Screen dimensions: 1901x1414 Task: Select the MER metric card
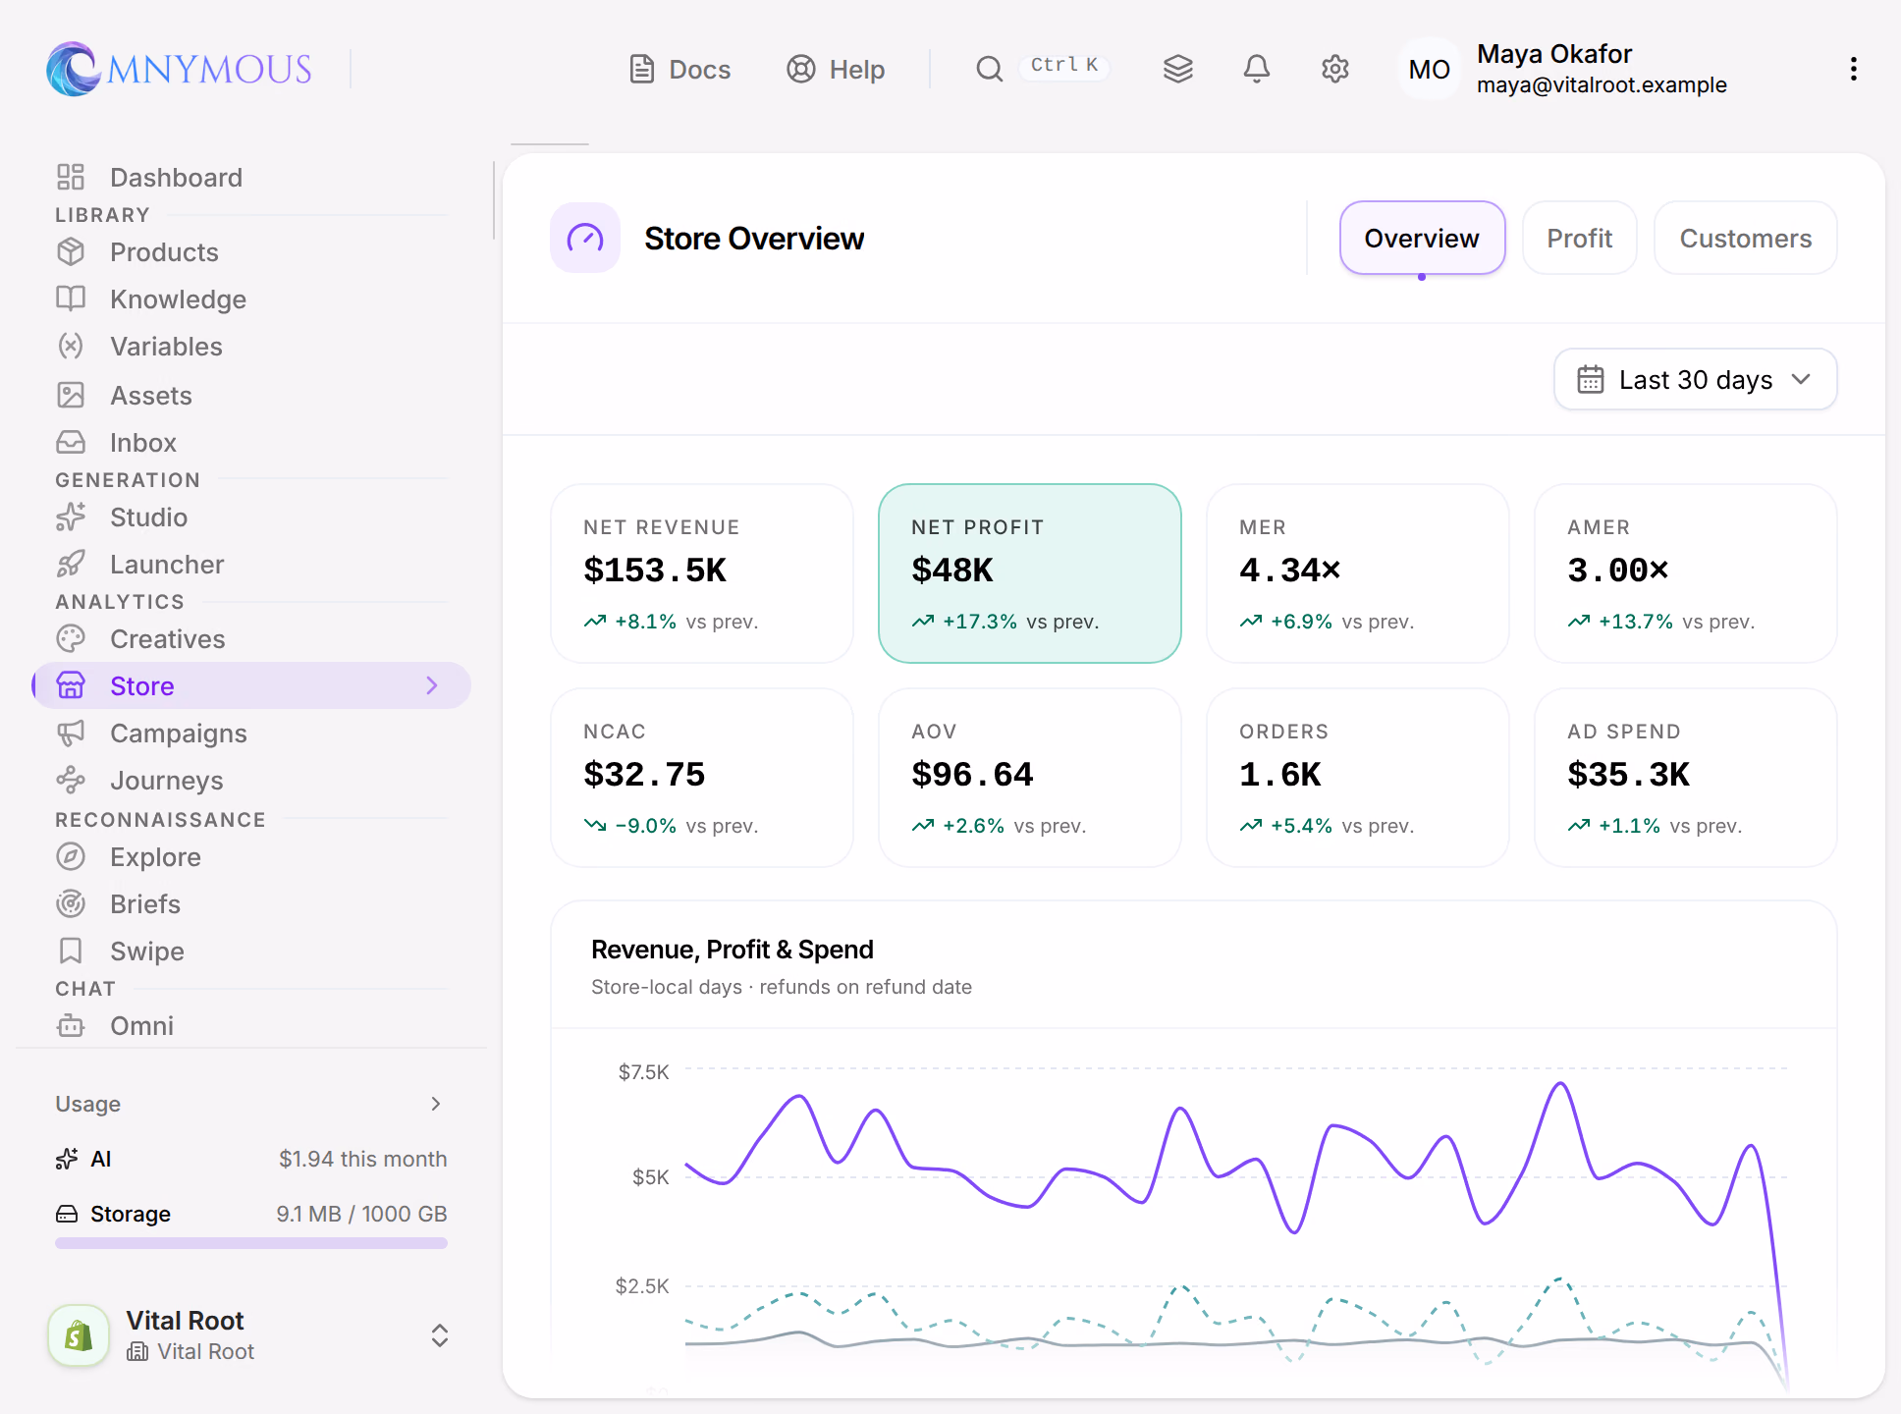(x=1358, y=573)
